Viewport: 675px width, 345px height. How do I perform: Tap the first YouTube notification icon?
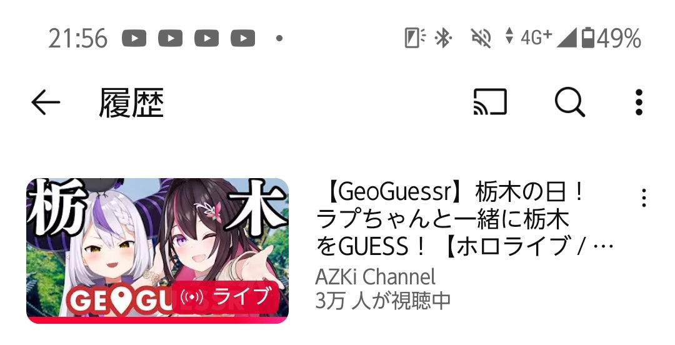tap(134, 38)
